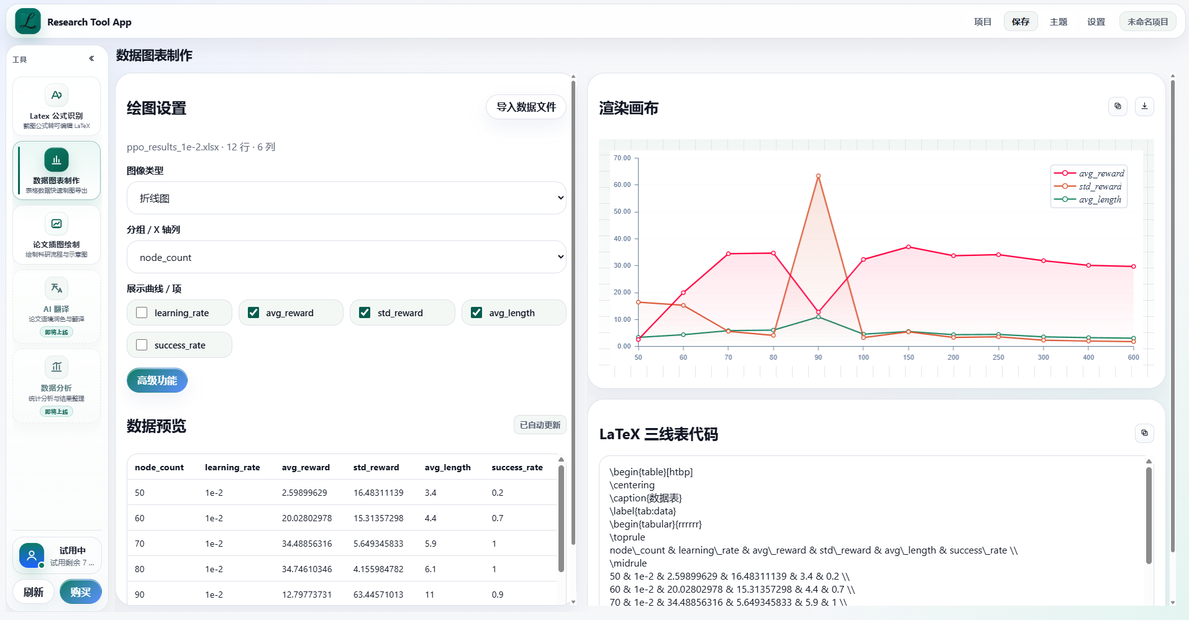Download the rendered chart
Screen dimensions: 1189x620
coord(1144,106)
